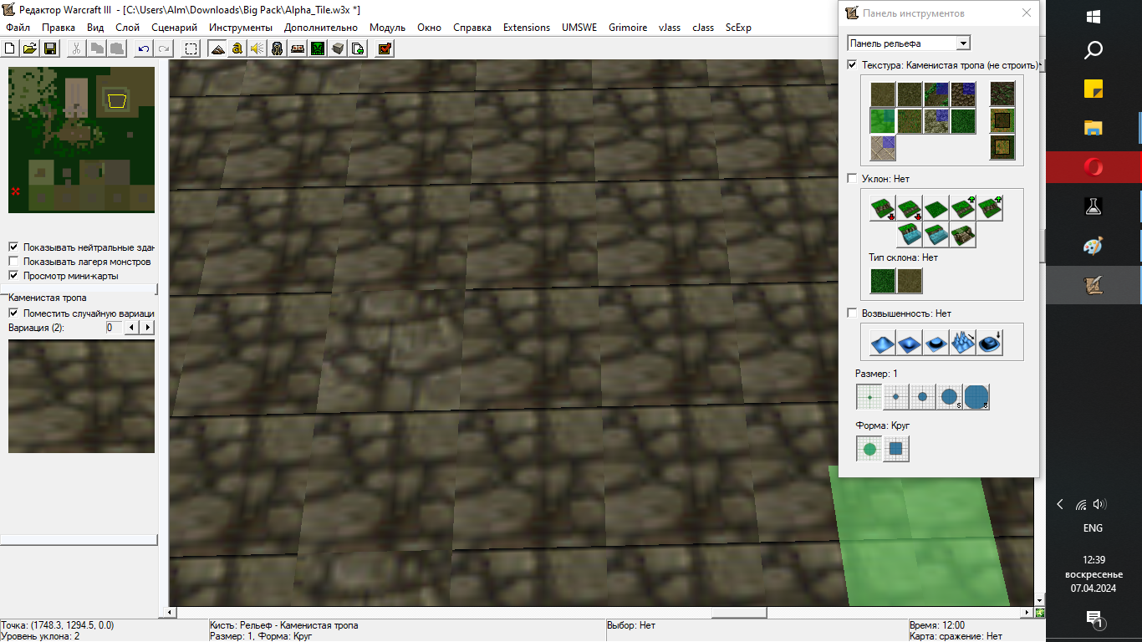
Task: Select the smooth height tool
Action: point(989,342)
